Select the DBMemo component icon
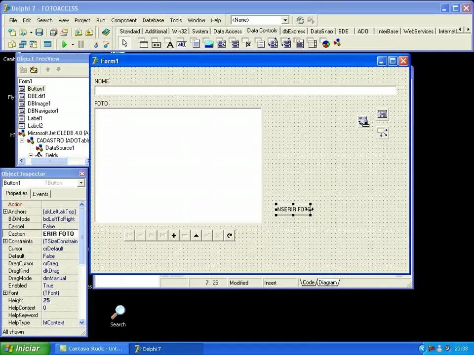474x355 pixels. tap(196, 43)
